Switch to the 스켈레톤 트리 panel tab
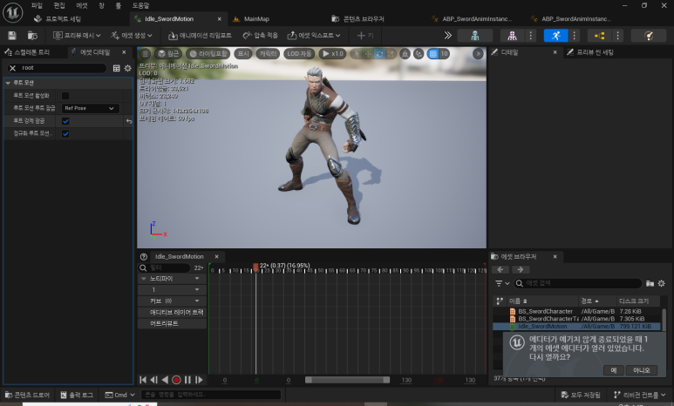Image resolution: width=674 pixels, height=406 pixels. pyautogui.click(x=31, y=52)
